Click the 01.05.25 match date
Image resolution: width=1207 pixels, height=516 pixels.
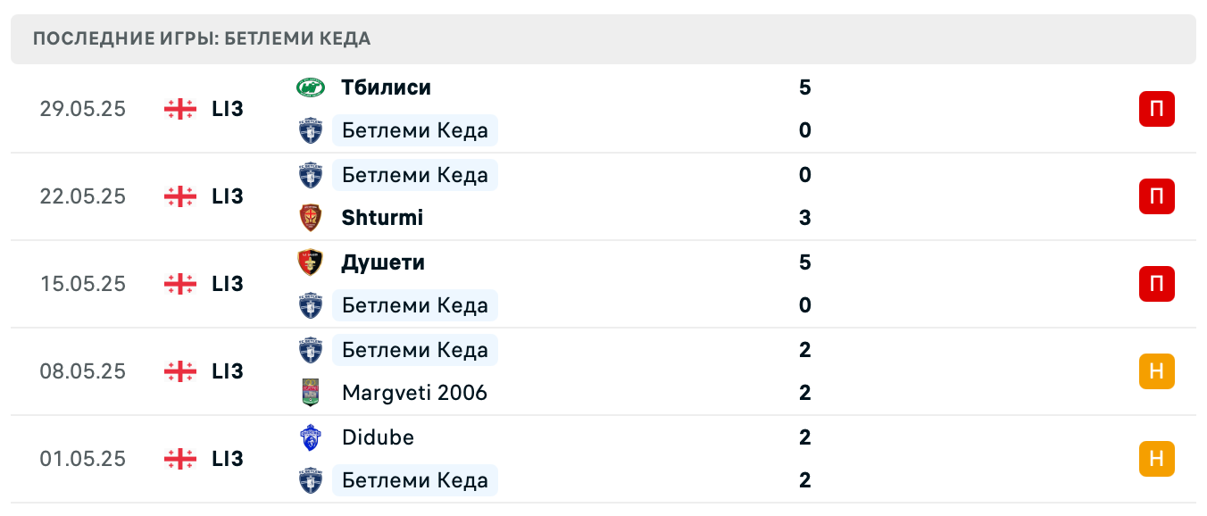[83, 459]
